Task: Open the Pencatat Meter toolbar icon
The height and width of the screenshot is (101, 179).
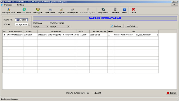Action: (x=24, y=11)
